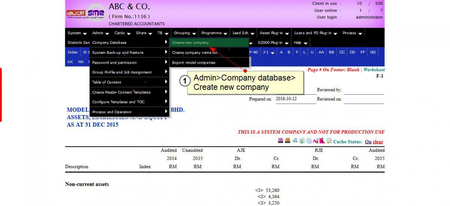Click the Prepared on date field
The width and height of the screenshot is (450, 206).
pyautogui.click(x=295, y=99)
